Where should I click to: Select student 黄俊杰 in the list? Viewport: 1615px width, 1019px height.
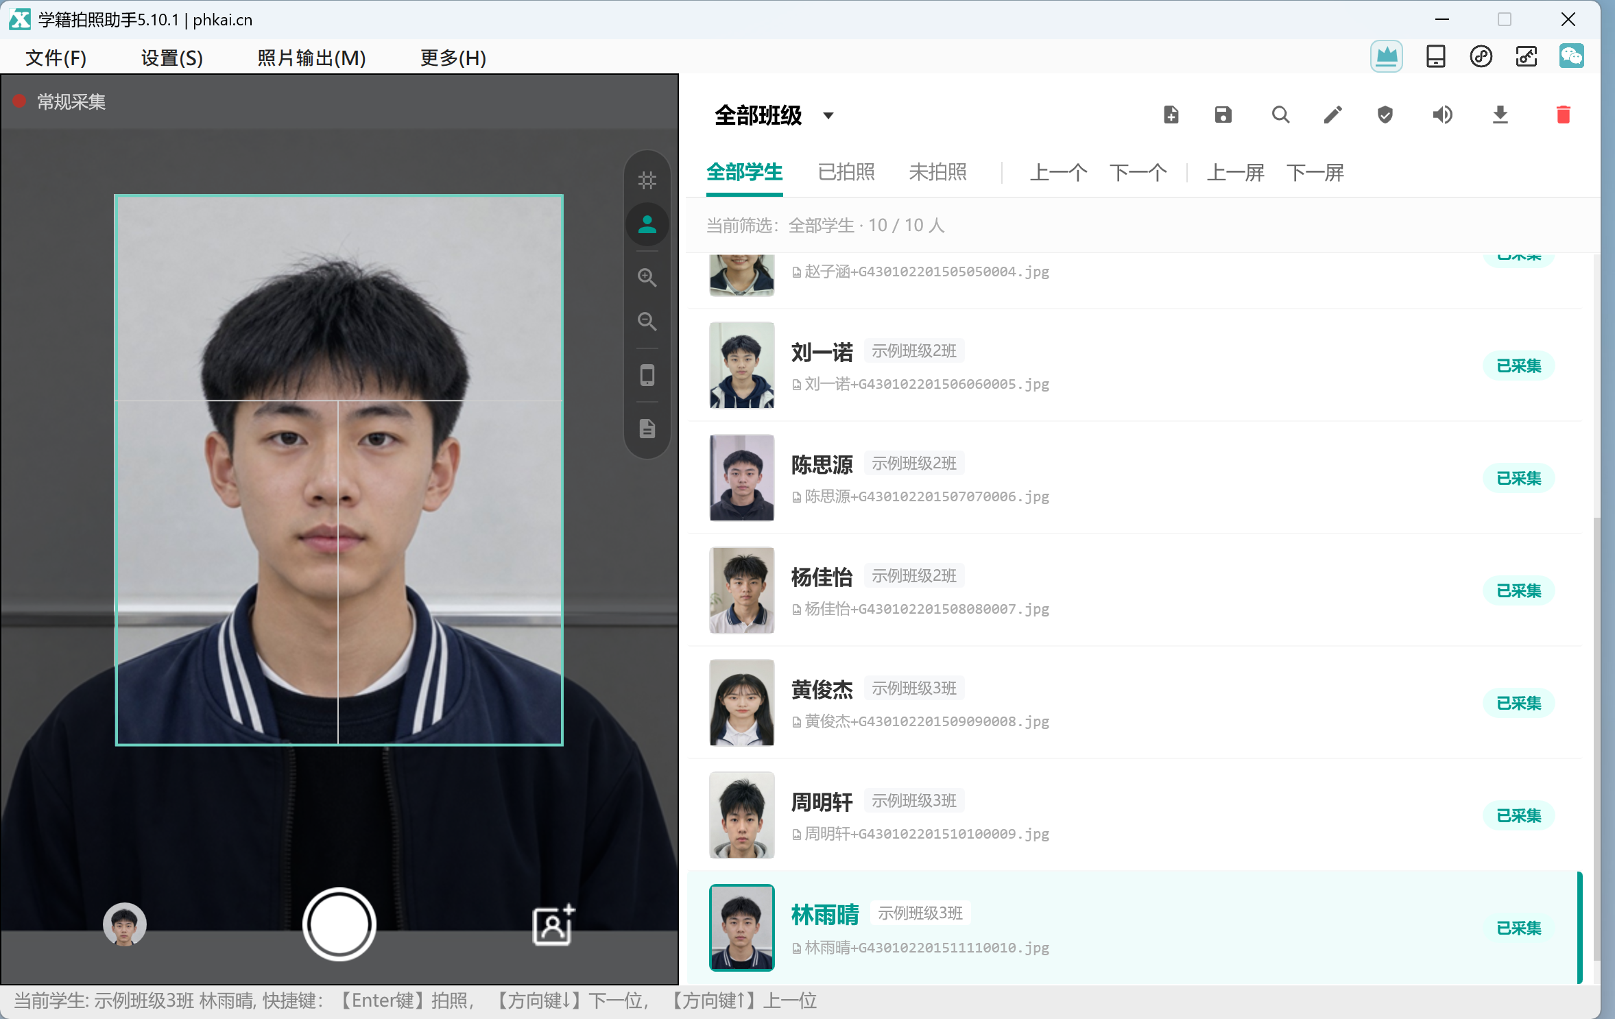coord(1135,703)
